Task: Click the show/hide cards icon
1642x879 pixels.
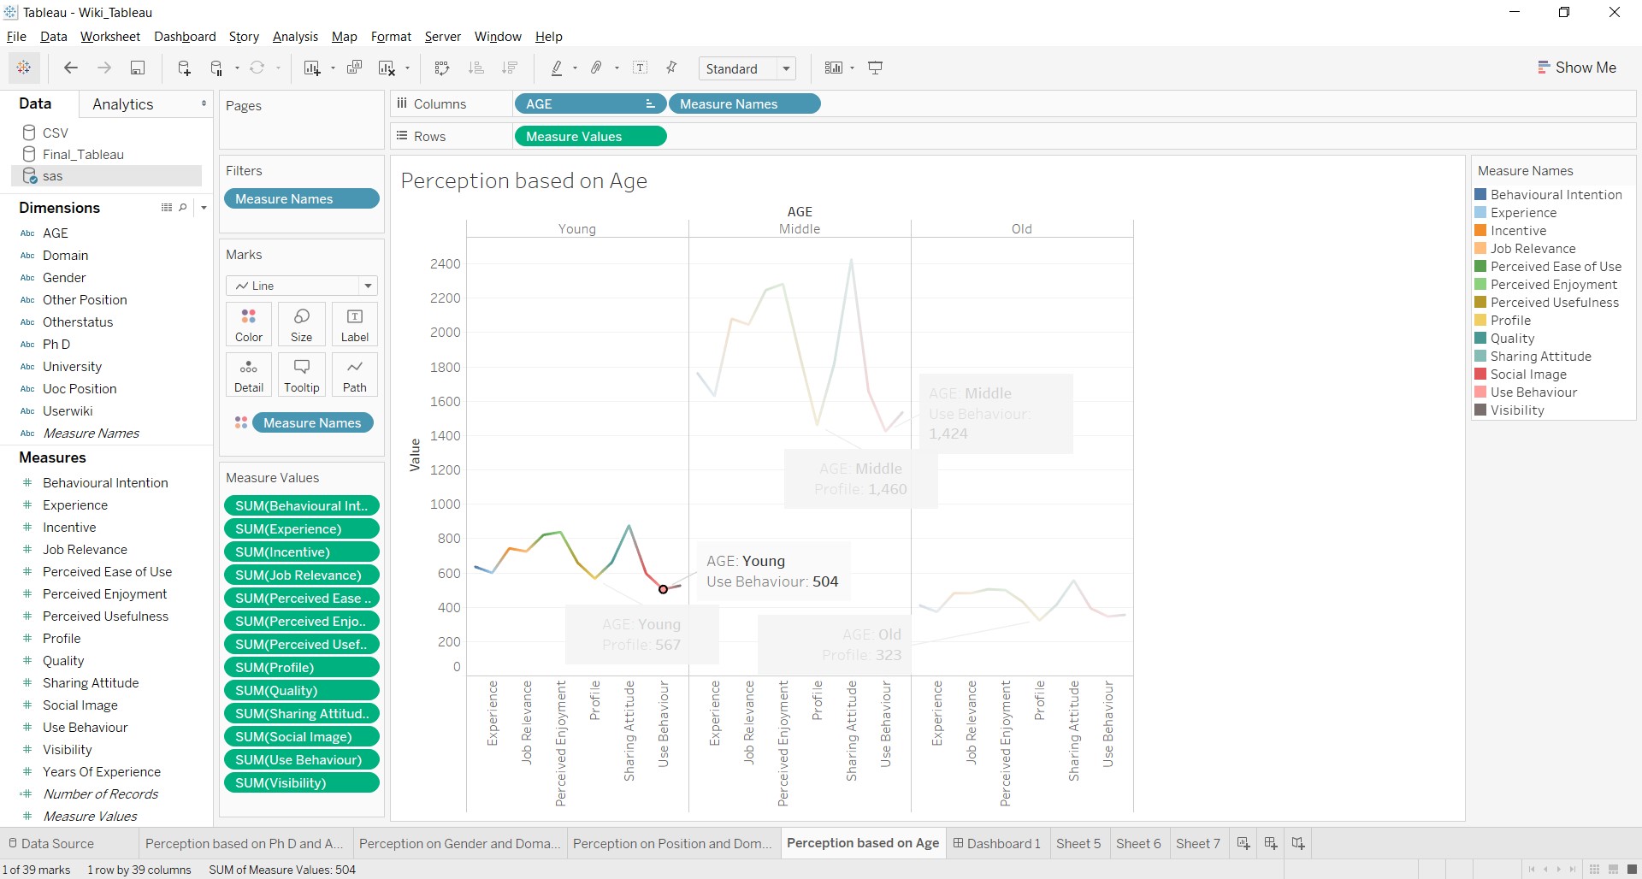Action: tap(834, 68)
